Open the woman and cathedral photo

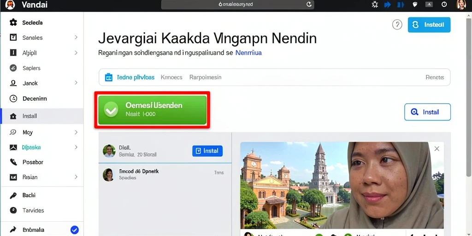coord(342,185)
